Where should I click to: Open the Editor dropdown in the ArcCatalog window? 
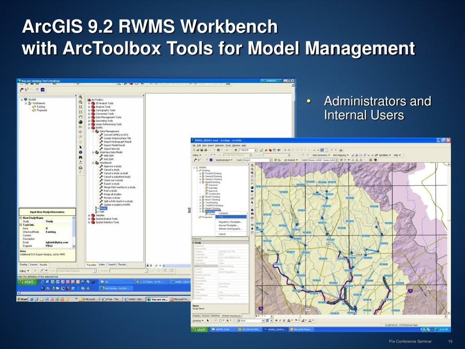(x=24, y=271)
